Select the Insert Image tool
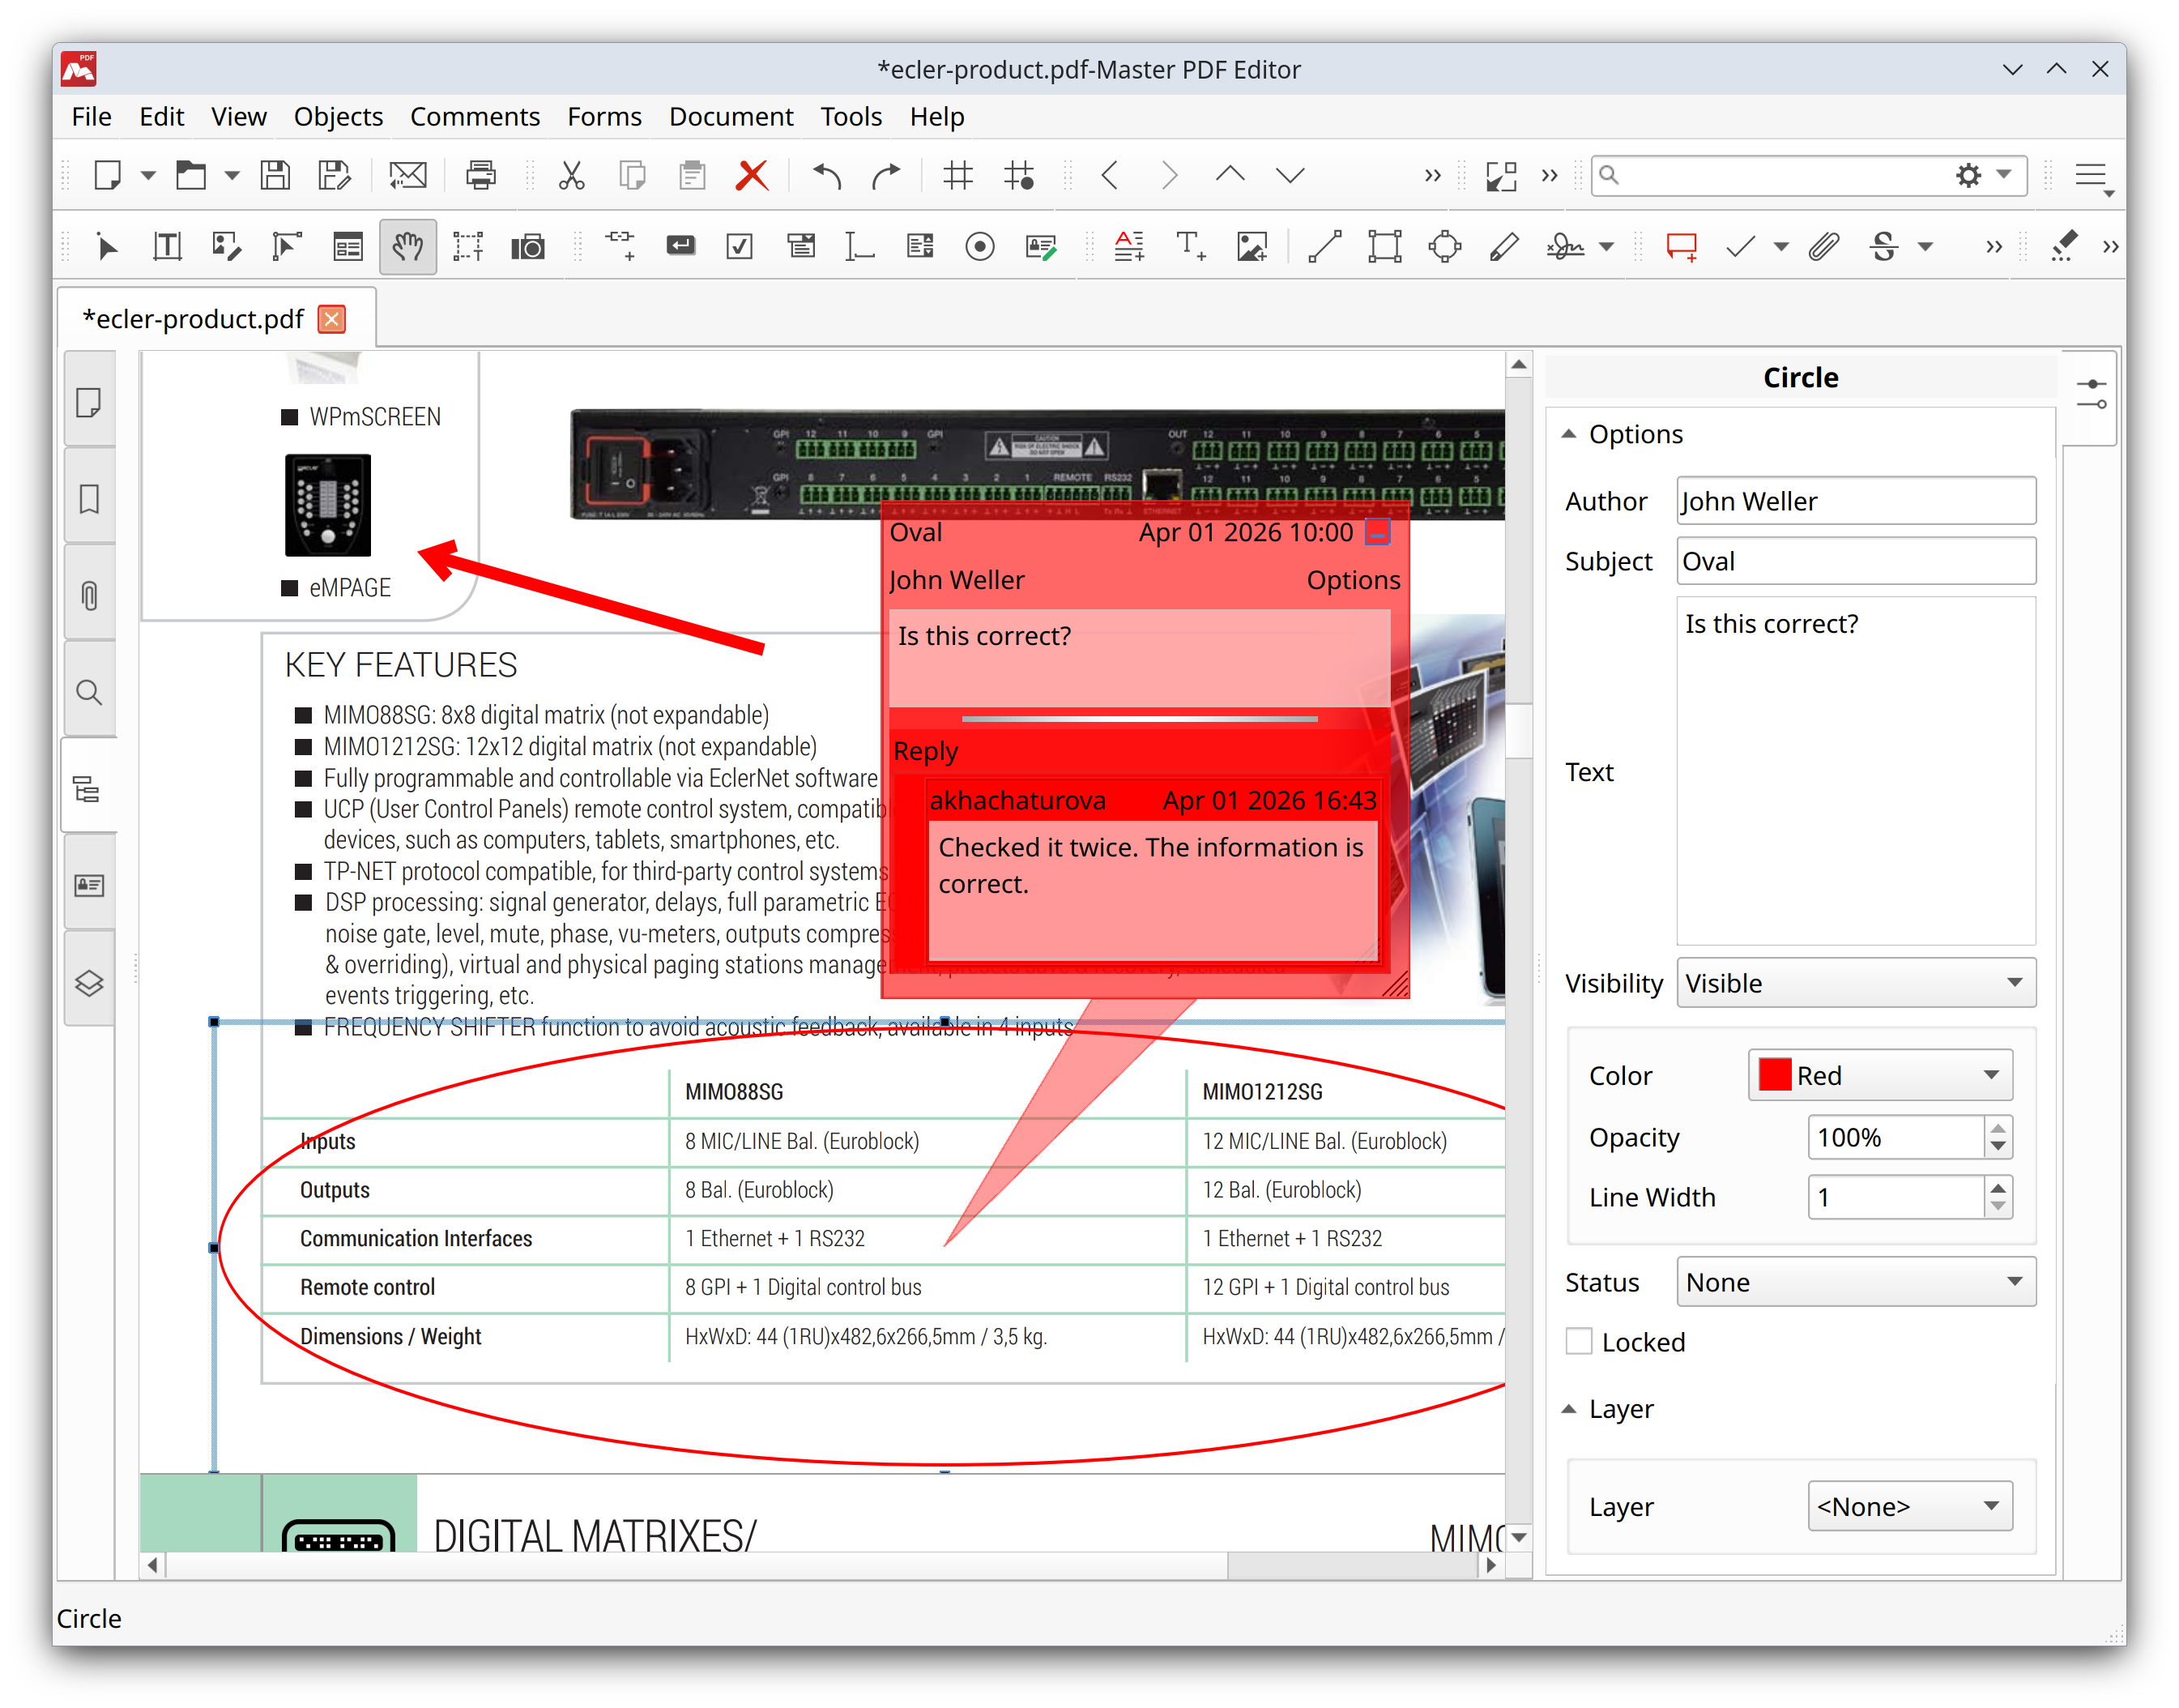This screenshot has height=1708, width=2179. (1252, 246)
